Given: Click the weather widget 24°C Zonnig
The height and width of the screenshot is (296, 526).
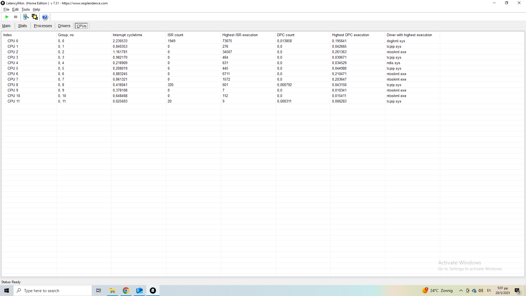Looking at the screenshot, I should click(438, 290).
